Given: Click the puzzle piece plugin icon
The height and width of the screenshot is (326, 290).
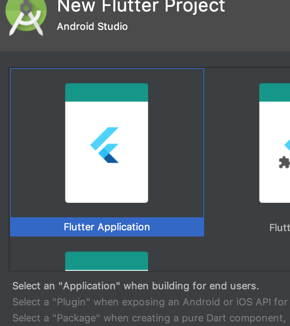Looking at the screenshot, I should tap(284, 162).
